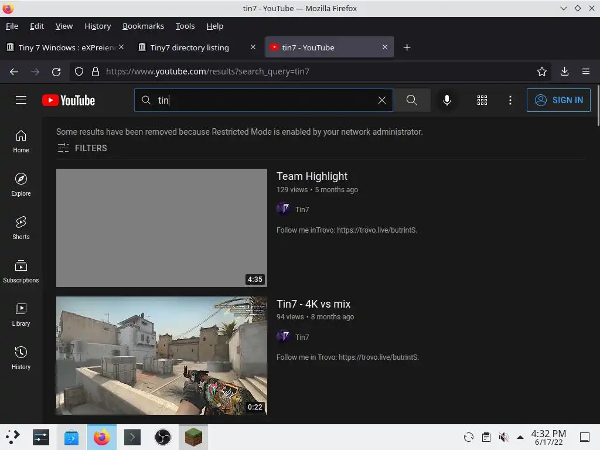600x450 pixels.
Task: Open Firefox application menu
Action: (586, 71)
